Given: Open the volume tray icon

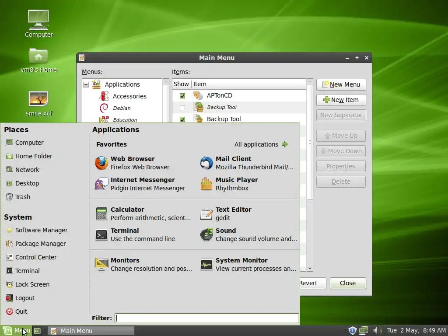Looking at the screenshot, I should click(x=377, y=331).
